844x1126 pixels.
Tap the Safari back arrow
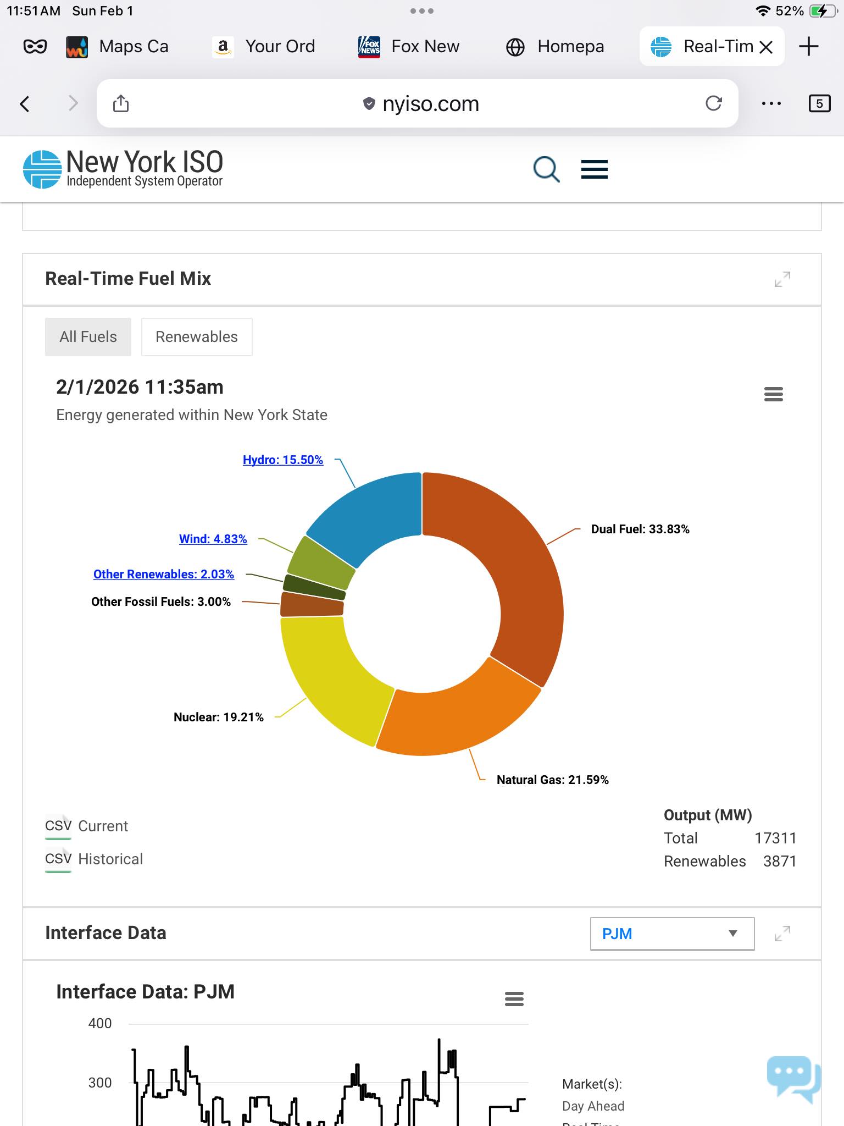(x=25, y=103)
